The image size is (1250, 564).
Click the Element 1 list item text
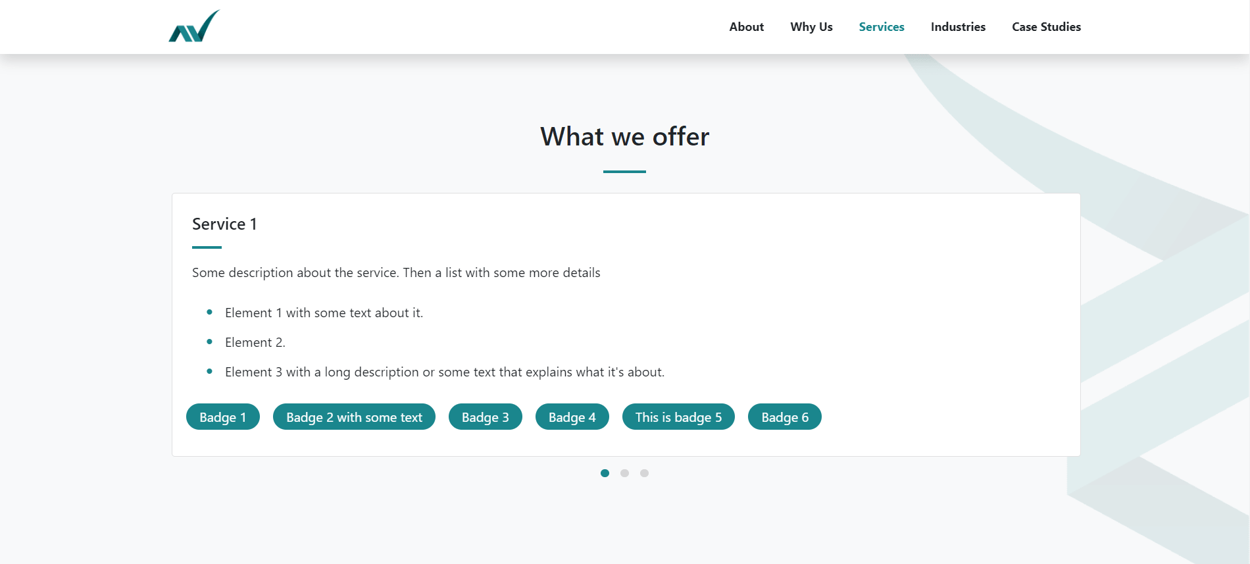(324, 313)
